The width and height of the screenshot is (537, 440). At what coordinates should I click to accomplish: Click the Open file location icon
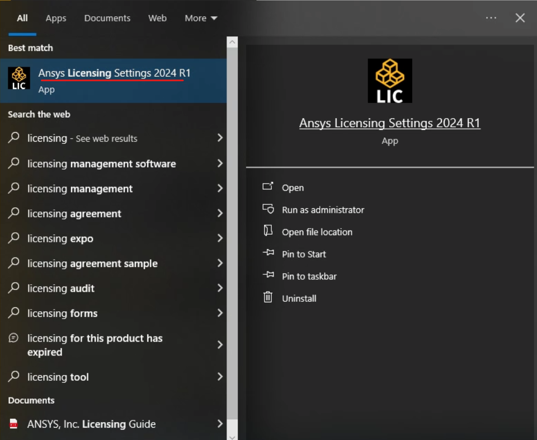coord(268,231)
